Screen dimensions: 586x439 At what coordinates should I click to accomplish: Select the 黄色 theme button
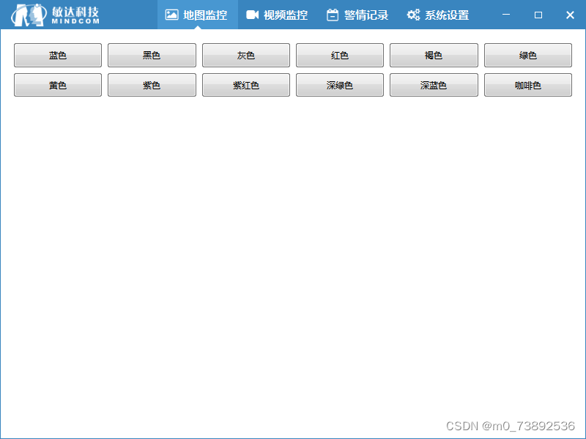point(57,84)
